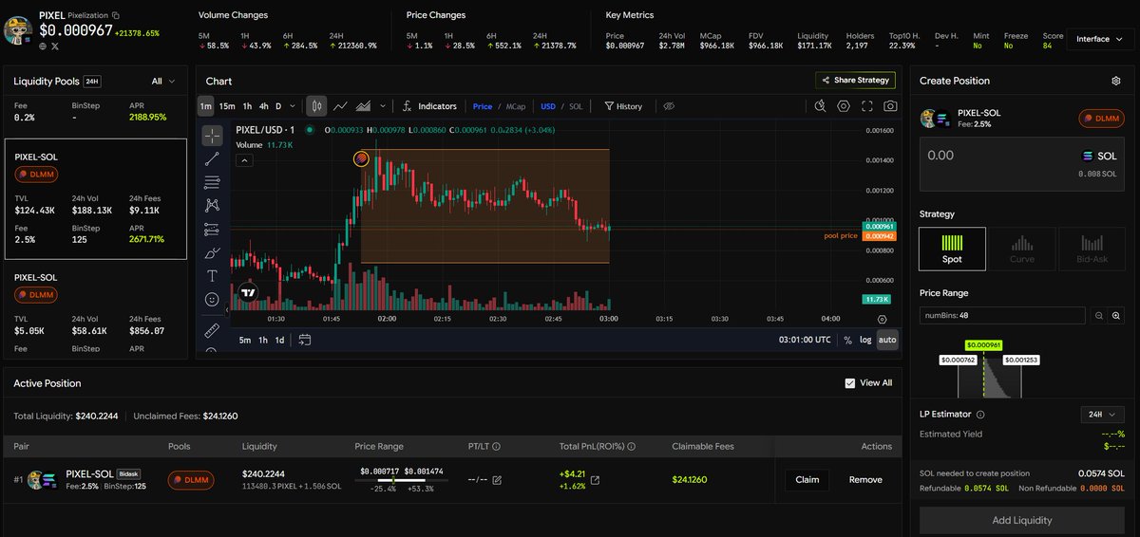Expand more timeframe intervals dropdown

coord(293,106)
